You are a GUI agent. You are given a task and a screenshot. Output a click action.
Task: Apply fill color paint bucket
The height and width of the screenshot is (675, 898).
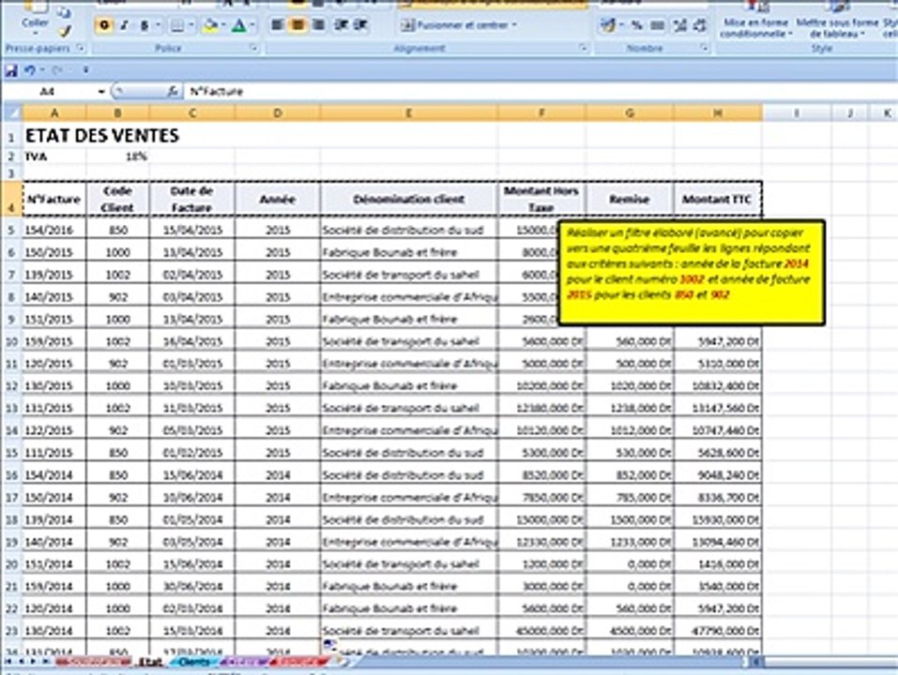tap(210, 25)
